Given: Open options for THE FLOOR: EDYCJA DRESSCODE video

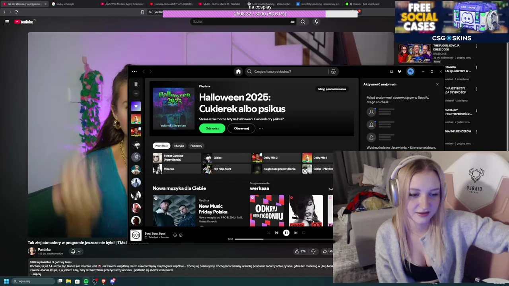Looking at the screenshot, I should pos(476,46).
